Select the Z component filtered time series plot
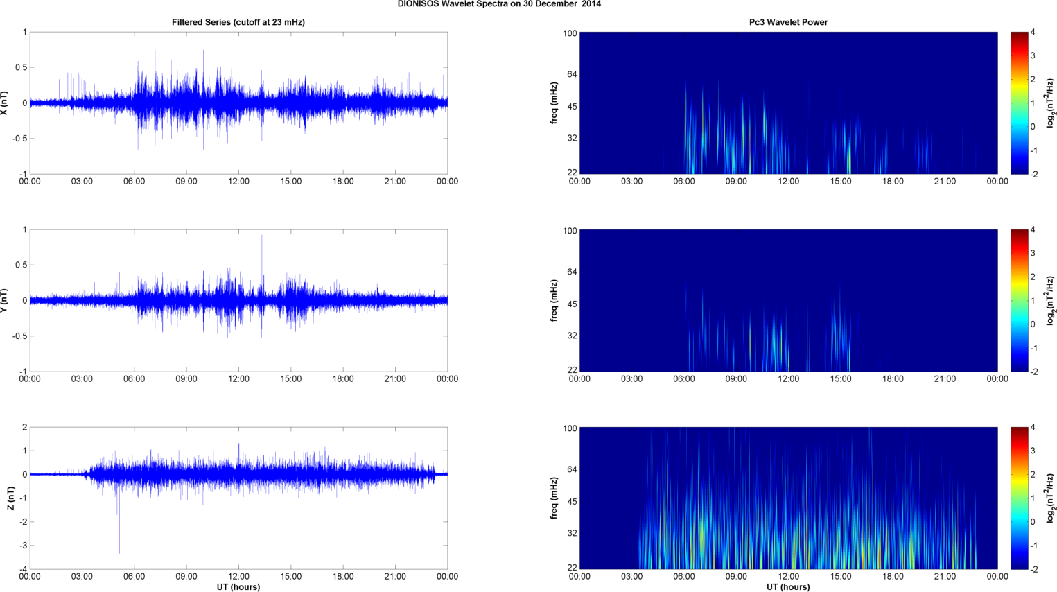This screenshot has width=1057, height=592. [238, 498]
